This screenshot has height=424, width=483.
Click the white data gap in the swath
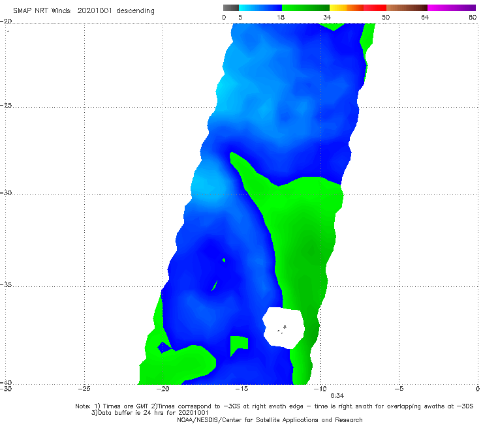283,328
